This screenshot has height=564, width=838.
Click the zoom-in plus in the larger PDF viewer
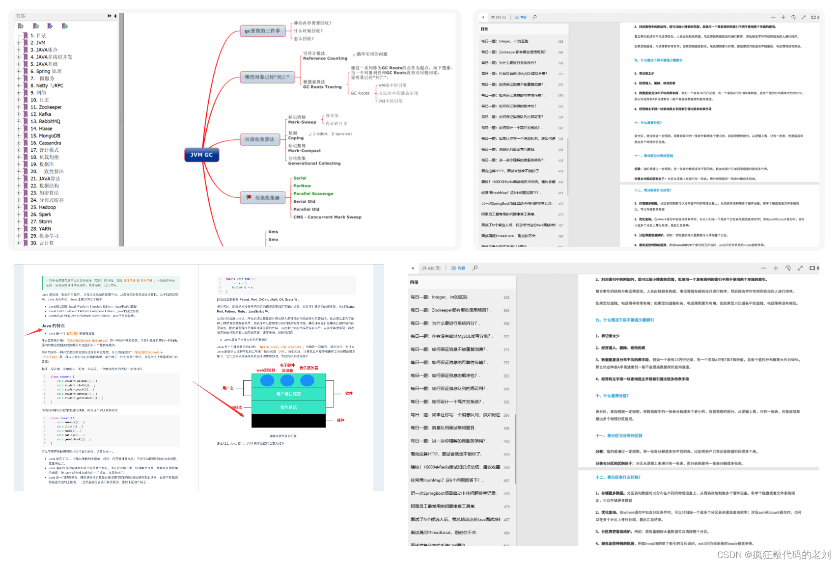click(x=776, y=268)
